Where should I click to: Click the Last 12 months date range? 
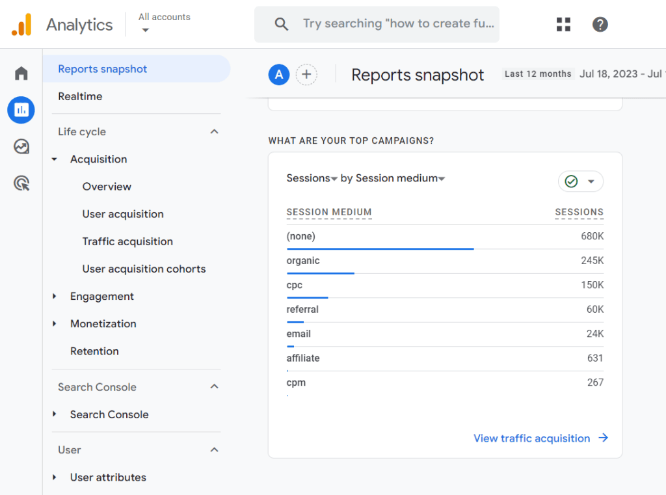tap(538, 74)
